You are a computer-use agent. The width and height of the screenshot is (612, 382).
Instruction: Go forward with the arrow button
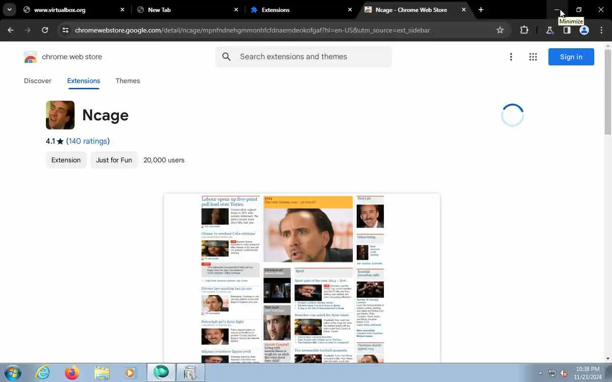[x=28, y=30]
